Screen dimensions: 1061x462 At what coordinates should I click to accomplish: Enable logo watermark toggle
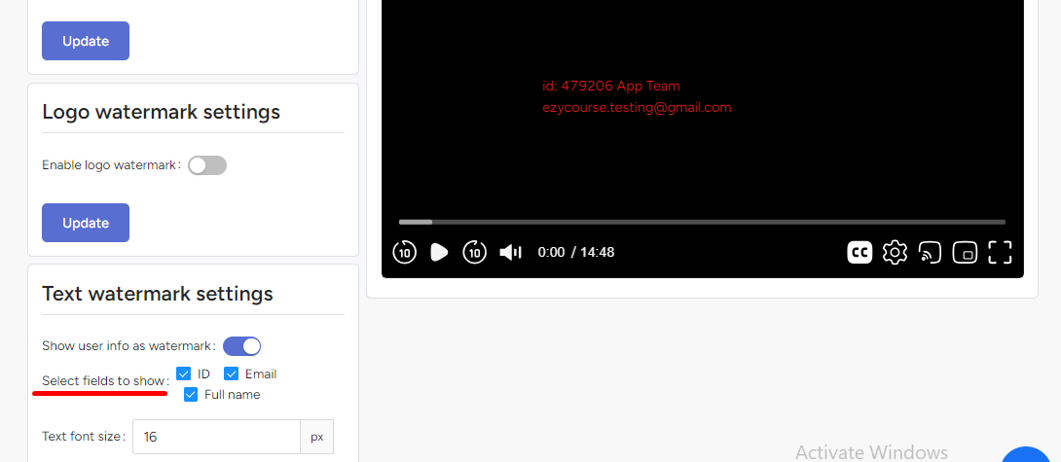pos(207,165)
